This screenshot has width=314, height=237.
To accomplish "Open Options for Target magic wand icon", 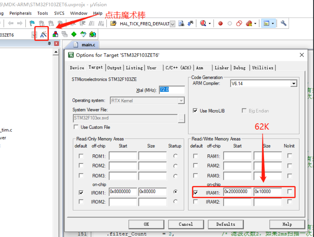I will pos(43,34).
